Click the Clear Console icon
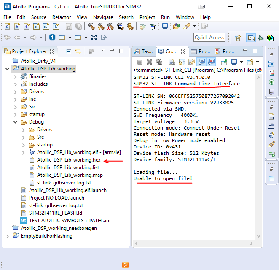 172,62
